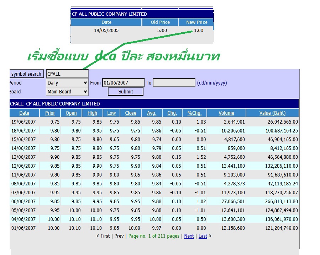Click the (dd/mm/yyyy) format hint

(212, 83)
